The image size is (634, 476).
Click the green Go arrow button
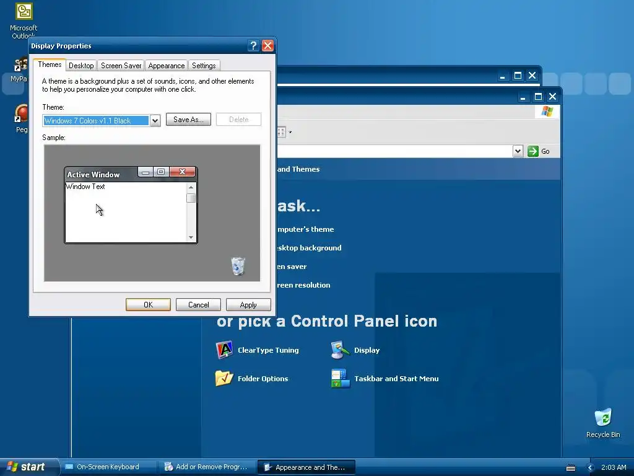533,151
